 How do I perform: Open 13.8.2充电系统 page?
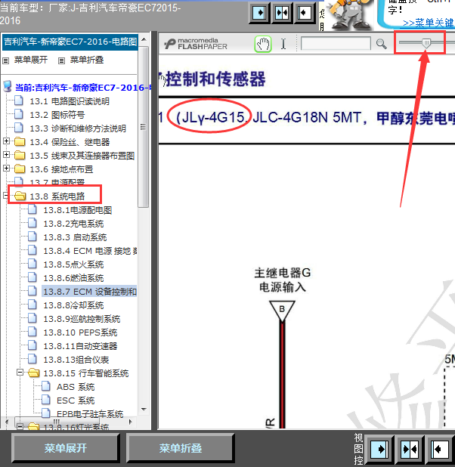pos(73,224)
